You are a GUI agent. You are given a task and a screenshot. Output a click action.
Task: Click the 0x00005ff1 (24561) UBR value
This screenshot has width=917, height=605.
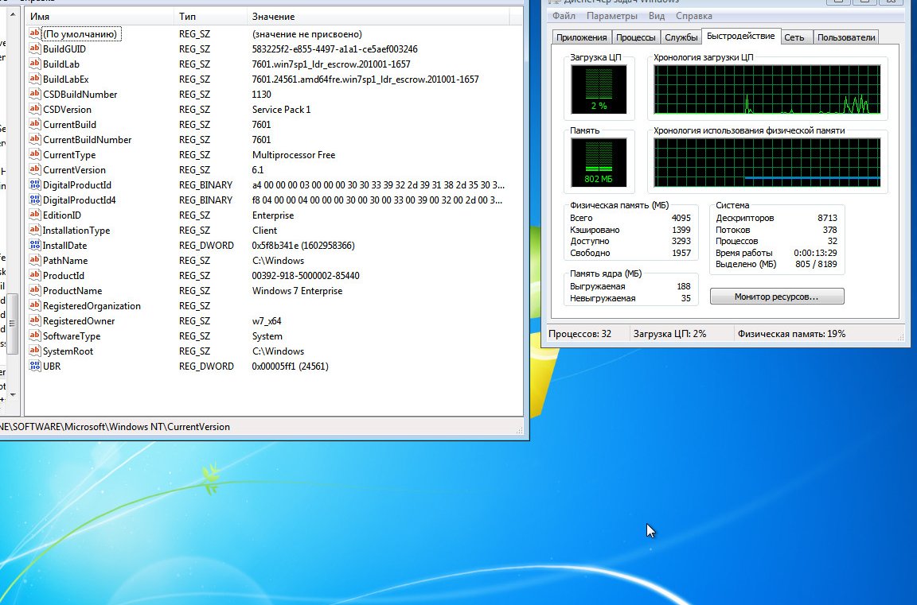[x=290, y=366]
